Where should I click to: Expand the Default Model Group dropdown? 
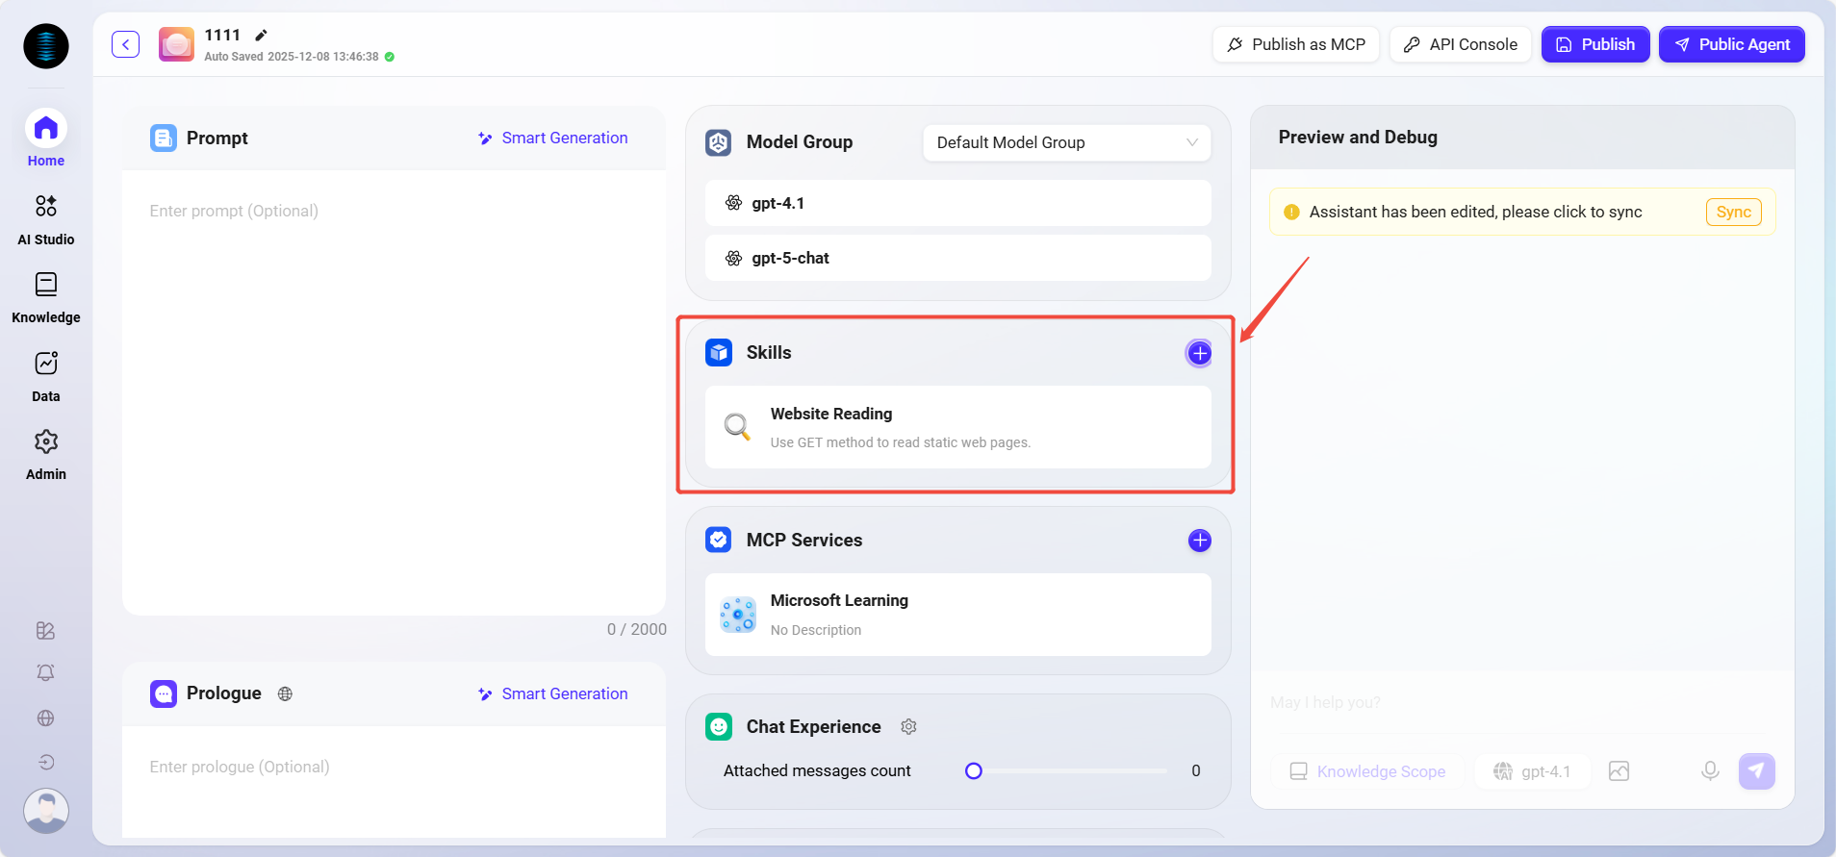1066,142
